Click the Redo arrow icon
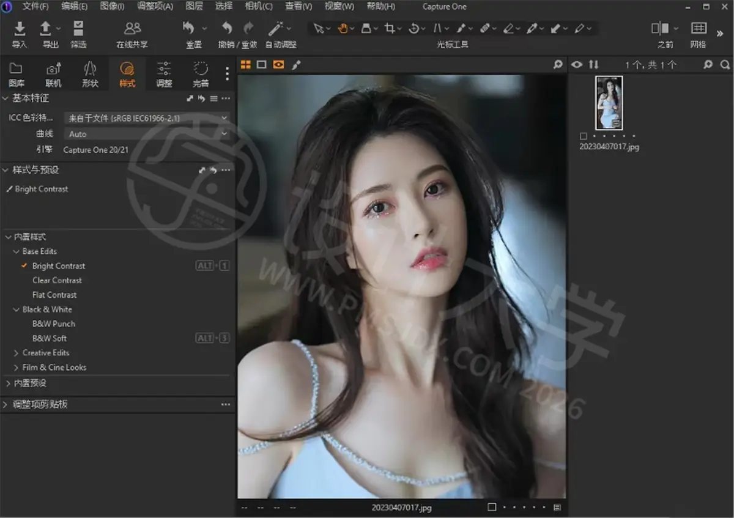This screenshot has width=734, height=518. point(248,28)
